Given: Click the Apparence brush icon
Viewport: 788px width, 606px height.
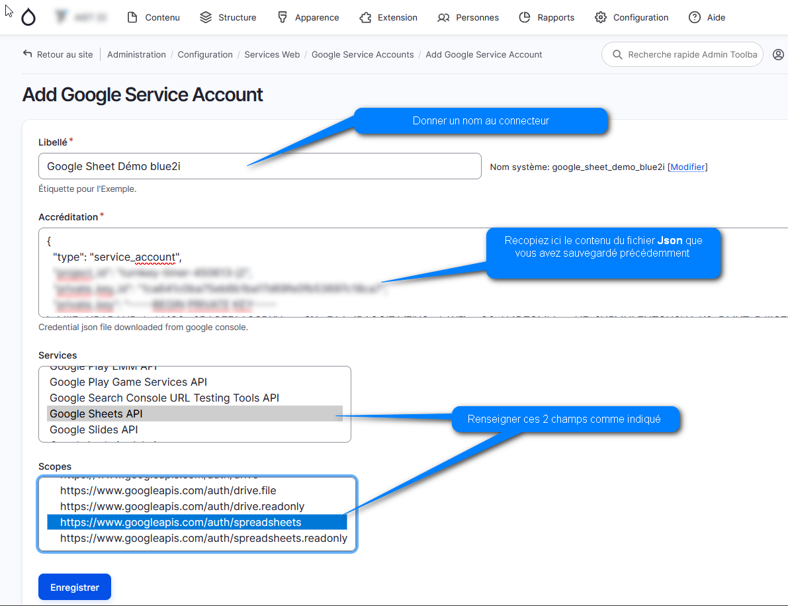Looking at the screenshot, I should (283, 18).
